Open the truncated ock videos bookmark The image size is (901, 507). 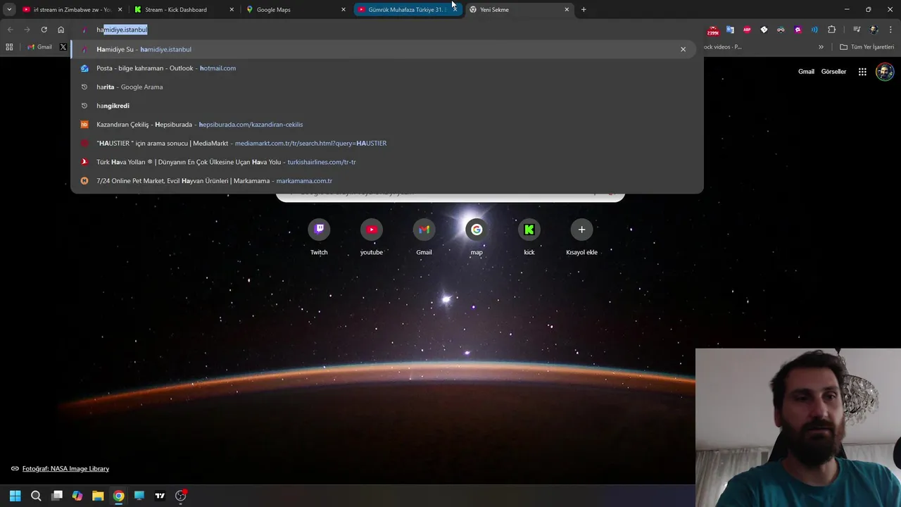(x=722, y=47)
